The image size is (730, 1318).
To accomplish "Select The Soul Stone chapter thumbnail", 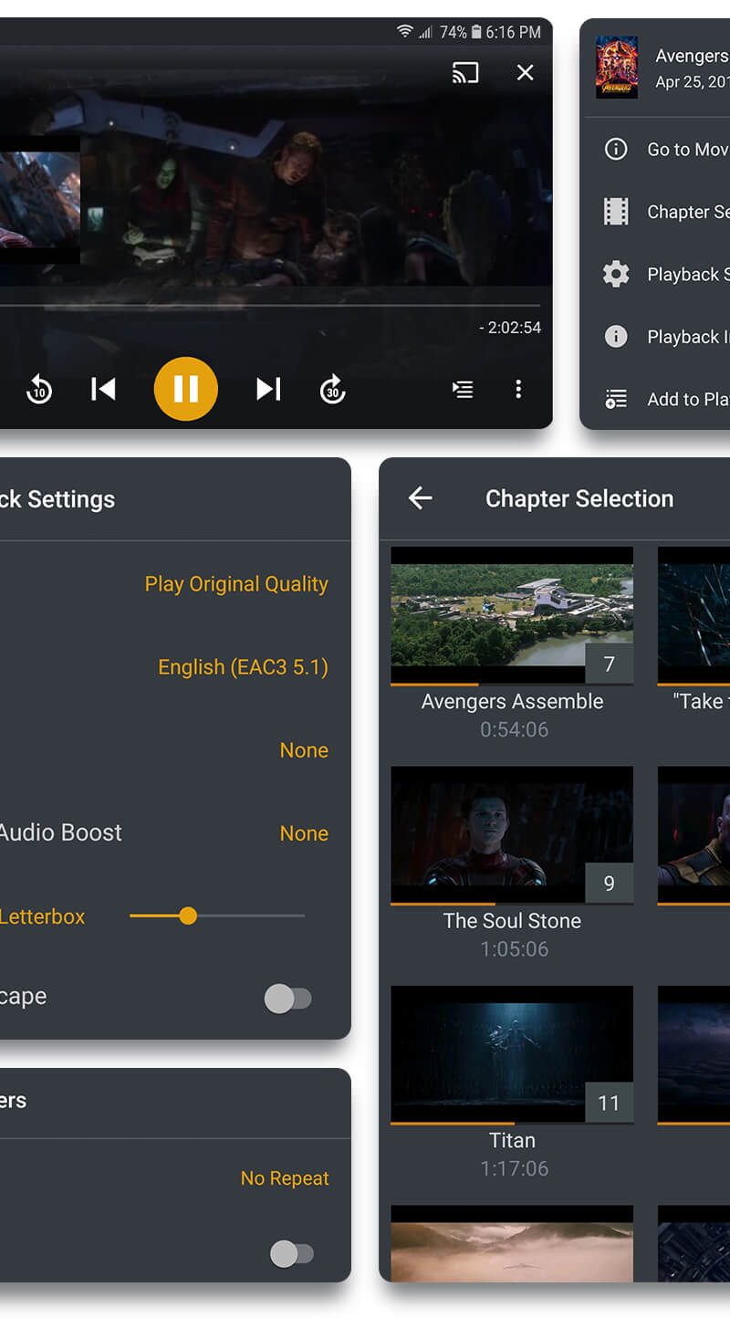I will (512, 834).
